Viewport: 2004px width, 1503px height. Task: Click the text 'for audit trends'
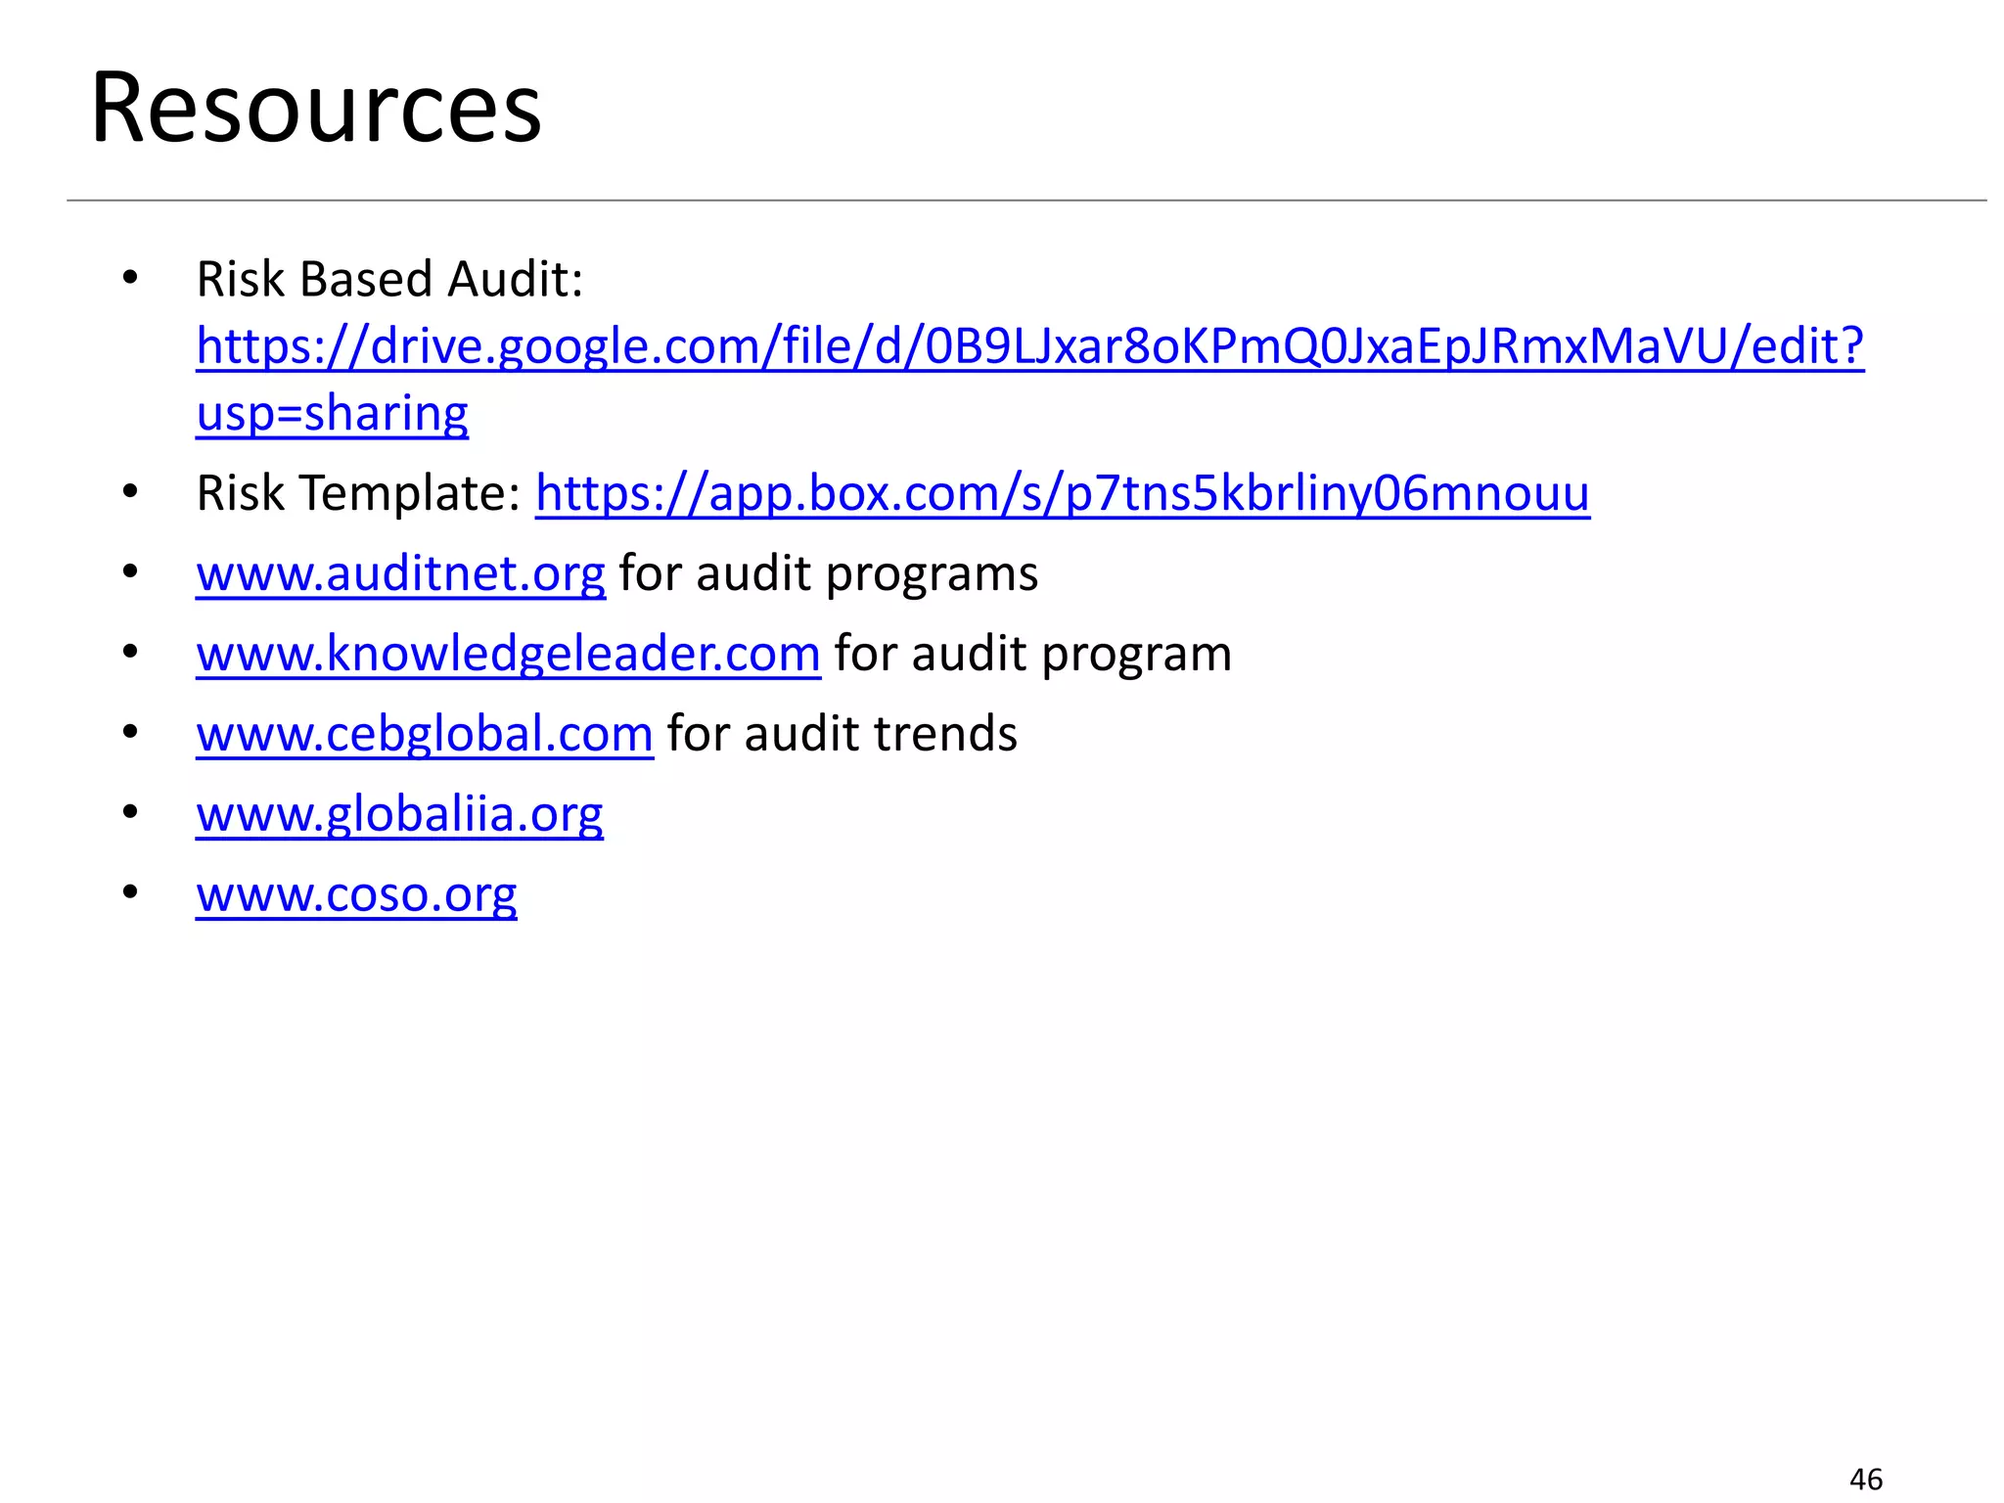[x=843, y=734]
